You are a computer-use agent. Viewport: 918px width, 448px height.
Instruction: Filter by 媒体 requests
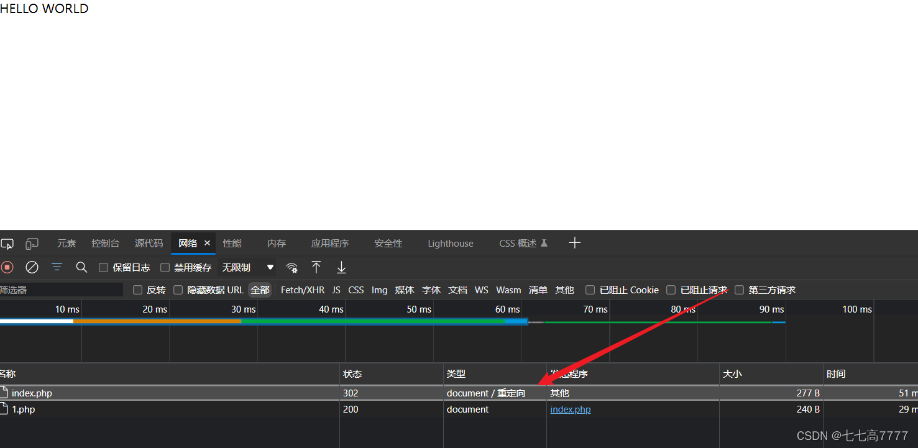(405, 290)
